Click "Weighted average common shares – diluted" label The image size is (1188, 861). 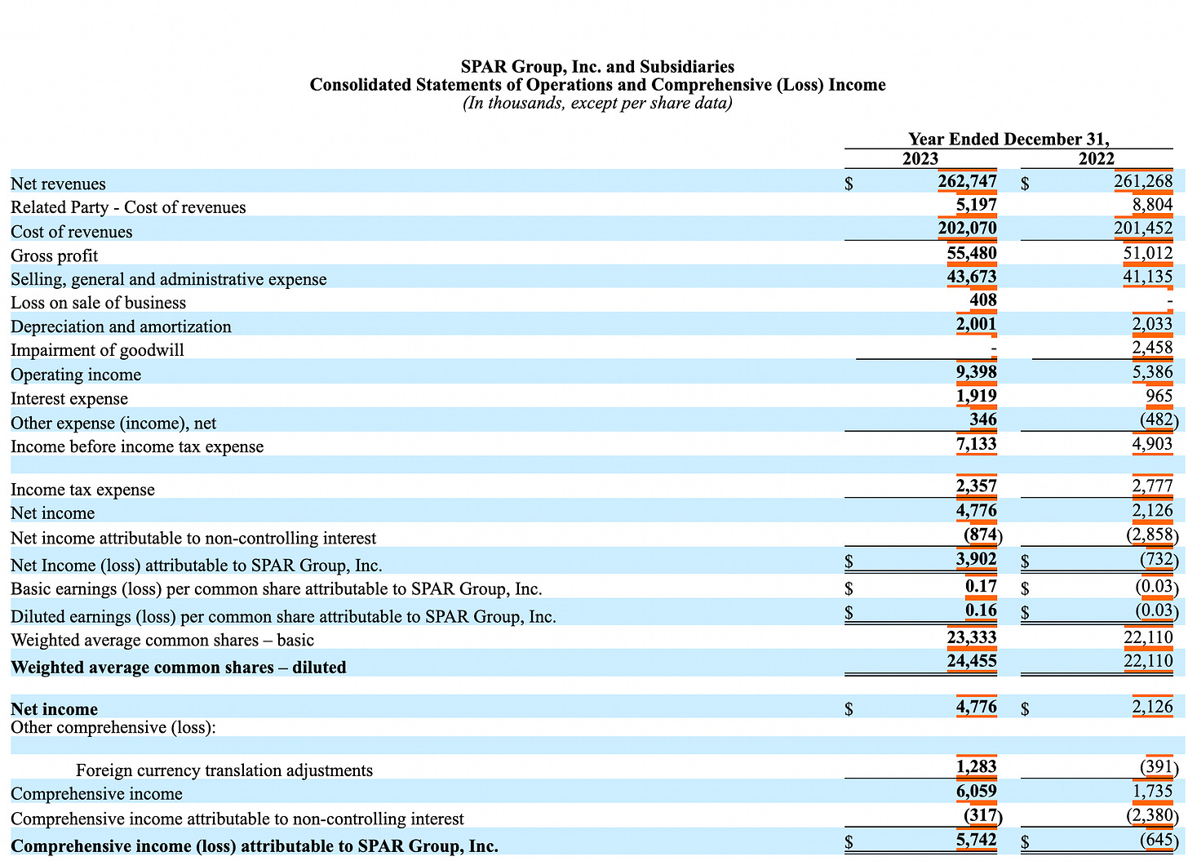click(x=179, y=667)
